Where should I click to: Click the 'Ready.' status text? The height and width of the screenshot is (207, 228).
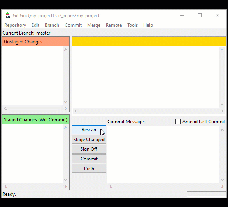(x=9, y=194)
